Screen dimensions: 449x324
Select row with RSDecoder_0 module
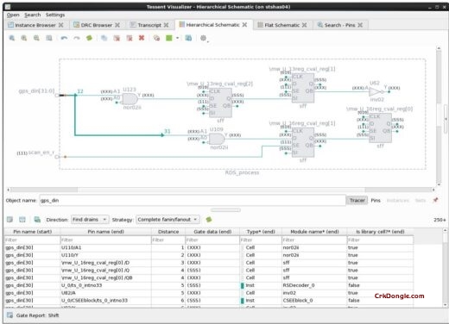click(209, 285)
